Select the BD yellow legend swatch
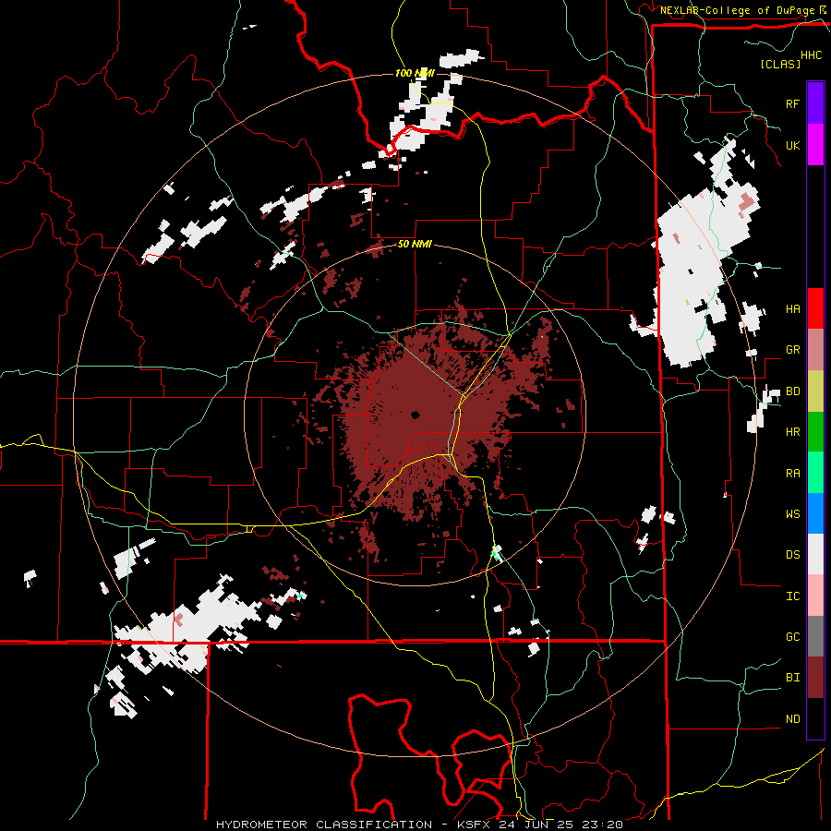831x831 pixels. (x=815, y=391)
